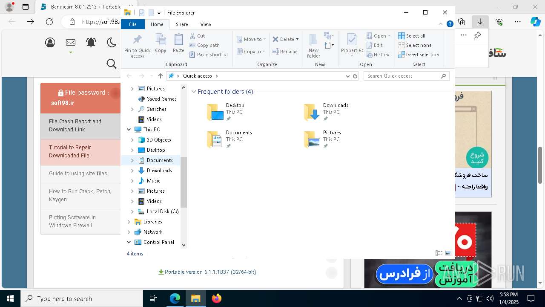Click the Search Quick access field

tap(407, 76)
